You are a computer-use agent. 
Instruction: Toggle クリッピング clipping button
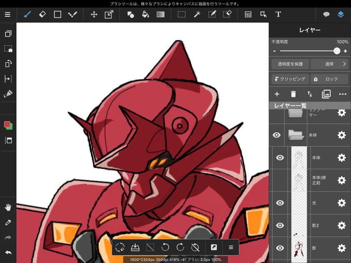click(290, 79)
